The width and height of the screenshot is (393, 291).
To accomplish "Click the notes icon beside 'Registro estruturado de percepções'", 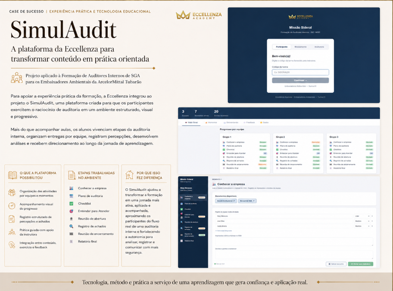I will coord(12,219).
